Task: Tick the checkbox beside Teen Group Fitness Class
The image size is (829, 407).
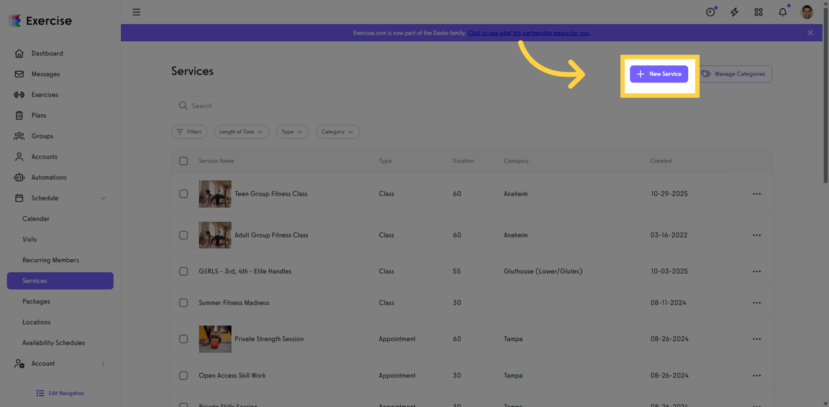Action: 183,194
